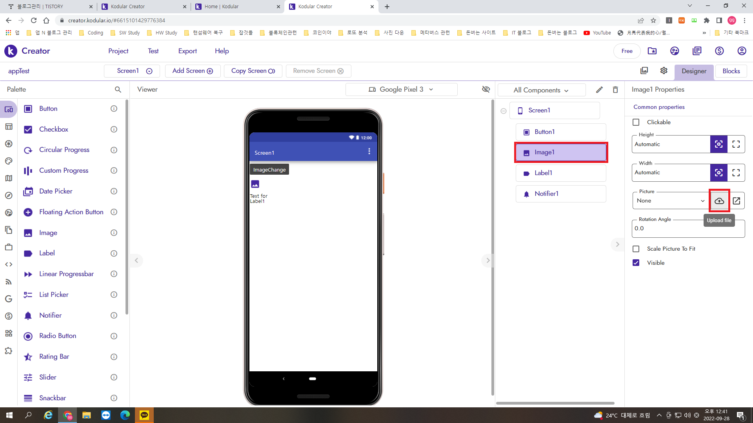Delete component using trash icon
This screenshot has width=753, height=423.
pyautogui.click(x=615, y=90)
